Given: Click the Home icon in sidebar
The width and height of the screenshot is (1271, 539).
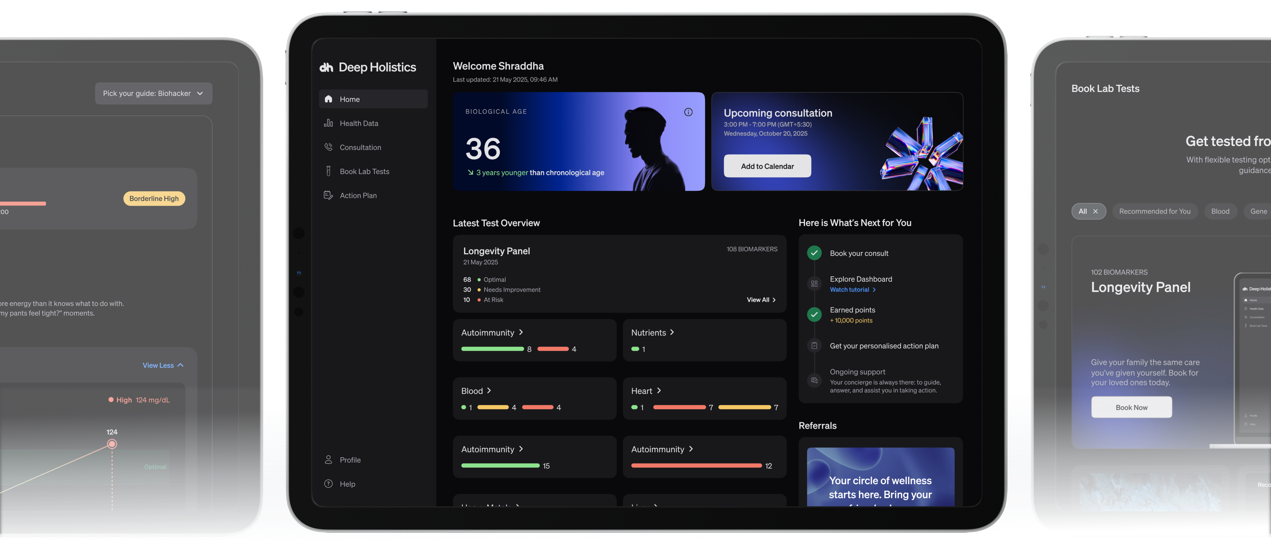Looking at the screenshot, I should [x=328, y=99].
